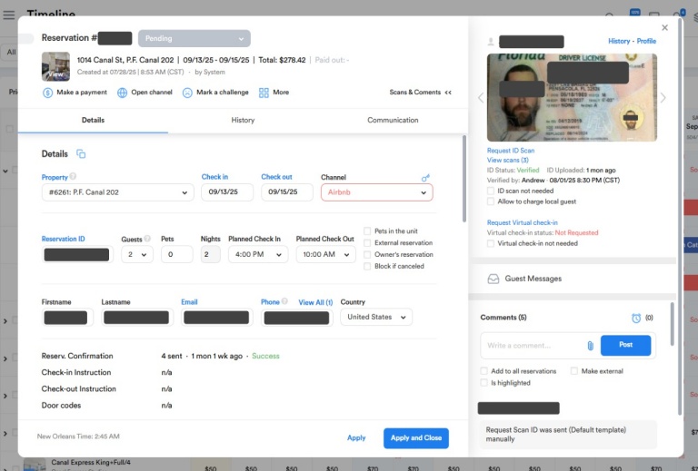Click the link icon above Channel dropdown
The image size is (698, 471).
click(425, 178)
